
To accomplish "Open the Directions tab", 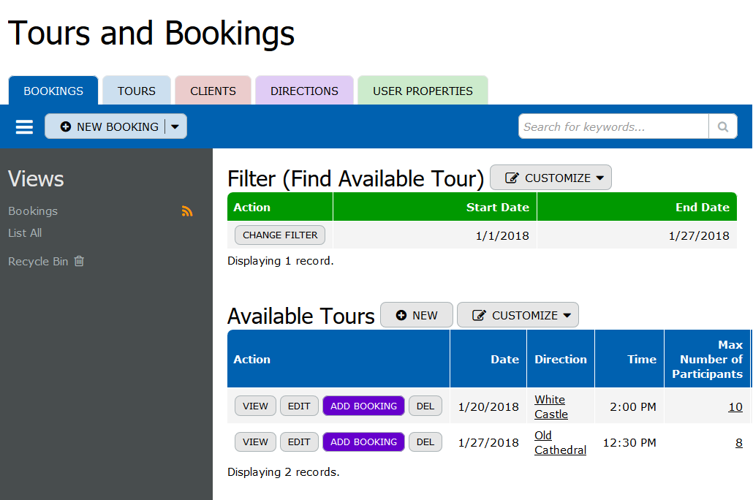I will tap(304, 91).
